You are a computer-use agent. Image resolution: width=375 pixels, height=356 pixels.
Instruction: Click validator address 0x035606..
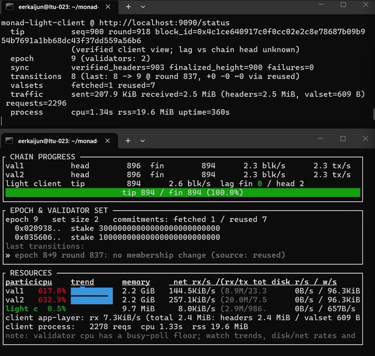(x=38, y=238)
